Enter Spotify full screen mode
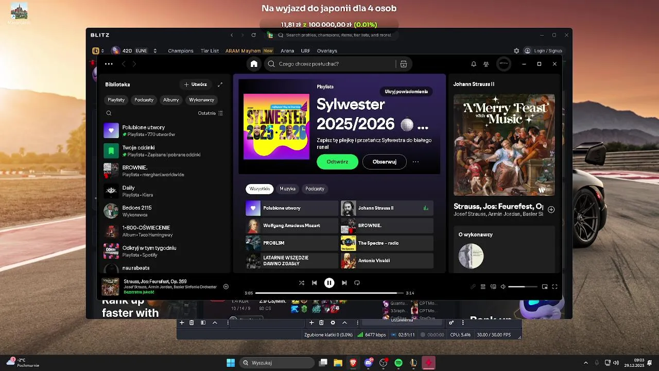Viewport: 659px width, 371px height. [x=554, y=287]
